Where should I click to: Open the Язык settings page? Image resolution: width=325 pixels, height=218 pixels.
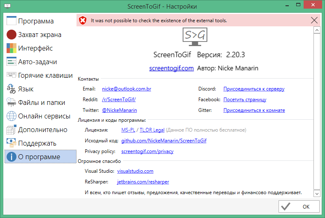pos(40,89)
